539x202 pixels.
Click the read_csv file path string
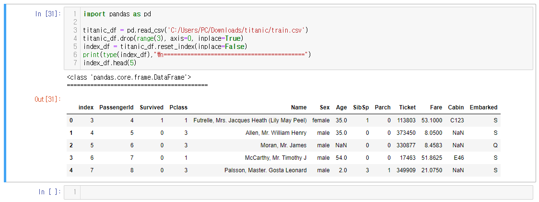pos(236,30)
